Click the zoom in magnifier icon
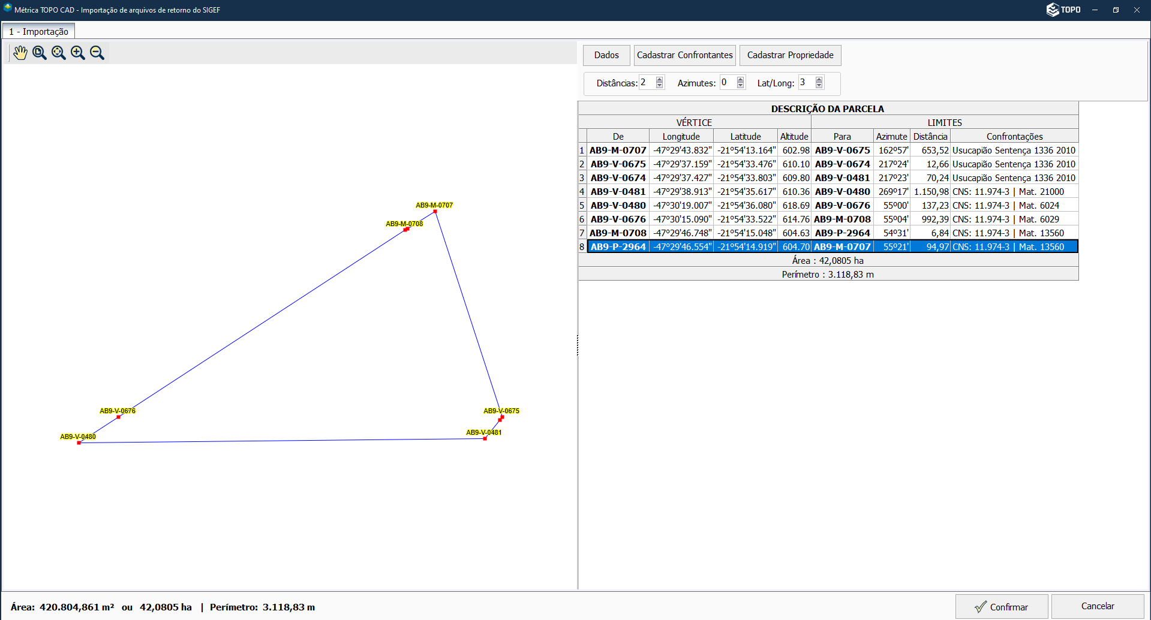The height and width of the screenshot is (620, 1151). point(78,53)
